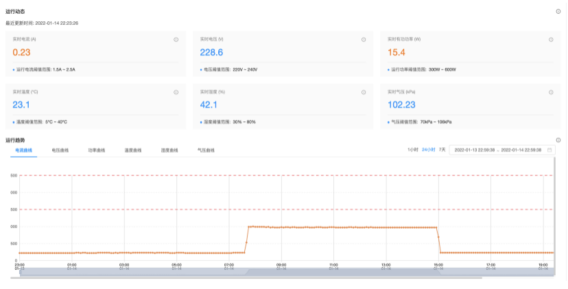Viewport: 568px width, 289px height.
Task: Show the 湿度曲线 tab
Action: pyautogui.click(x=169, y=150)
